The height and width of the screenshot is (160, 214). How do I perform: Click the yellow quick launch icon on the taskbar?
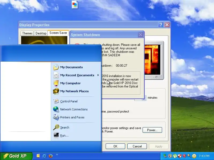point(38,156)
